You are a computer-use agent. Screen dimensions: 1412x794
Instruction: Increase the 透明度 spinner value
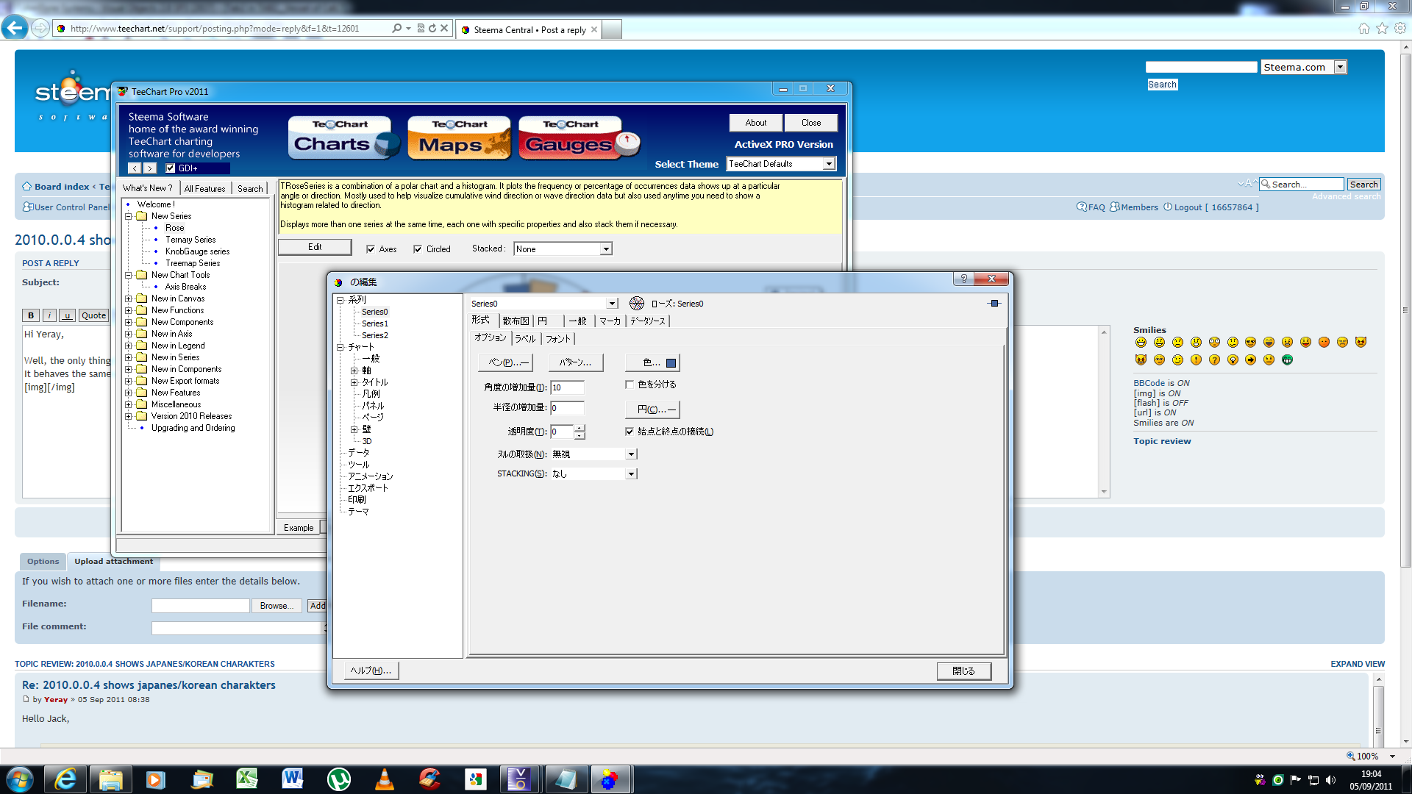(580, 428)
